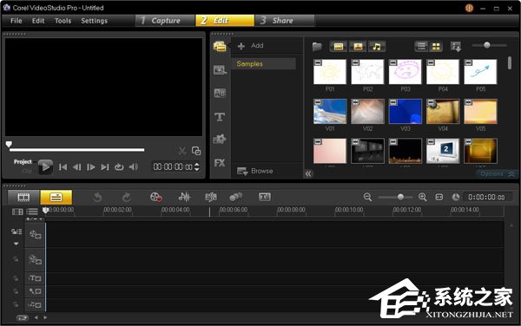Click the video track button
The image size is (521, 326).
(35, 235)
